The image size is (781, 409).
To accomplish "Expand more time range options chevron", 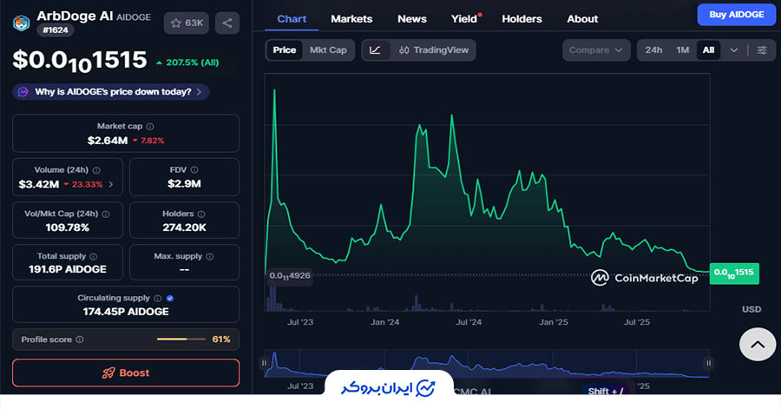I will [x=733, y=50].
